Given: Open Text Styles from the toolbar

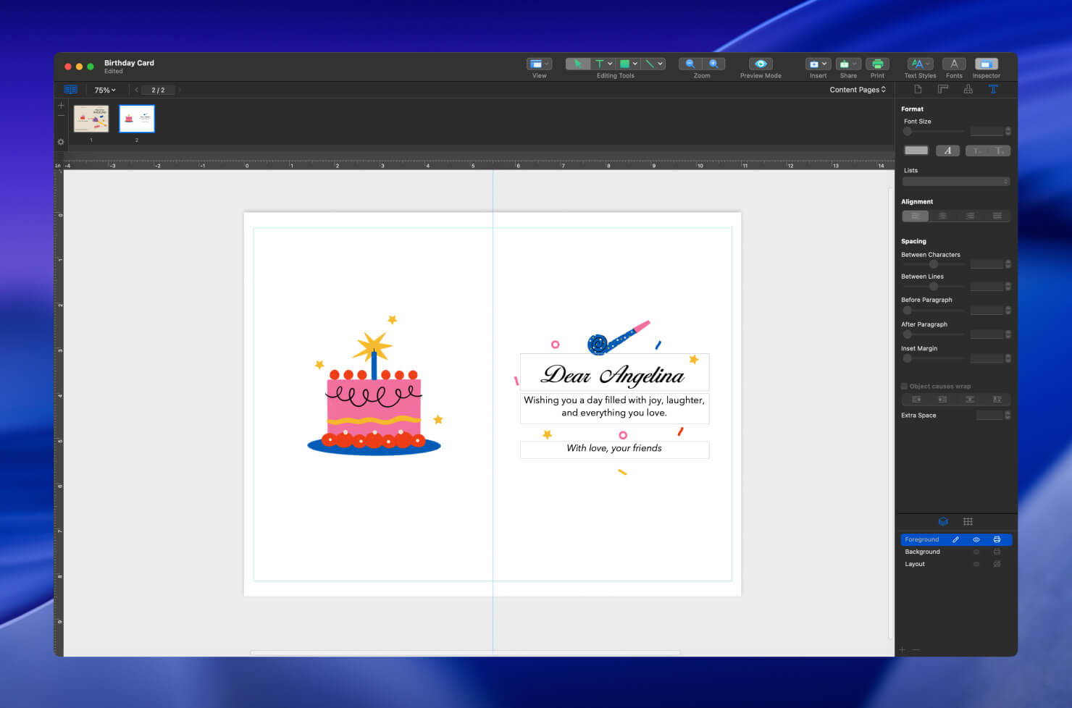Looking at the screenshot, I should [918, 64].
